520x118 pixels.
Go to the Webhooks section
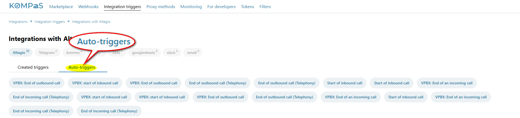(88, 6)
